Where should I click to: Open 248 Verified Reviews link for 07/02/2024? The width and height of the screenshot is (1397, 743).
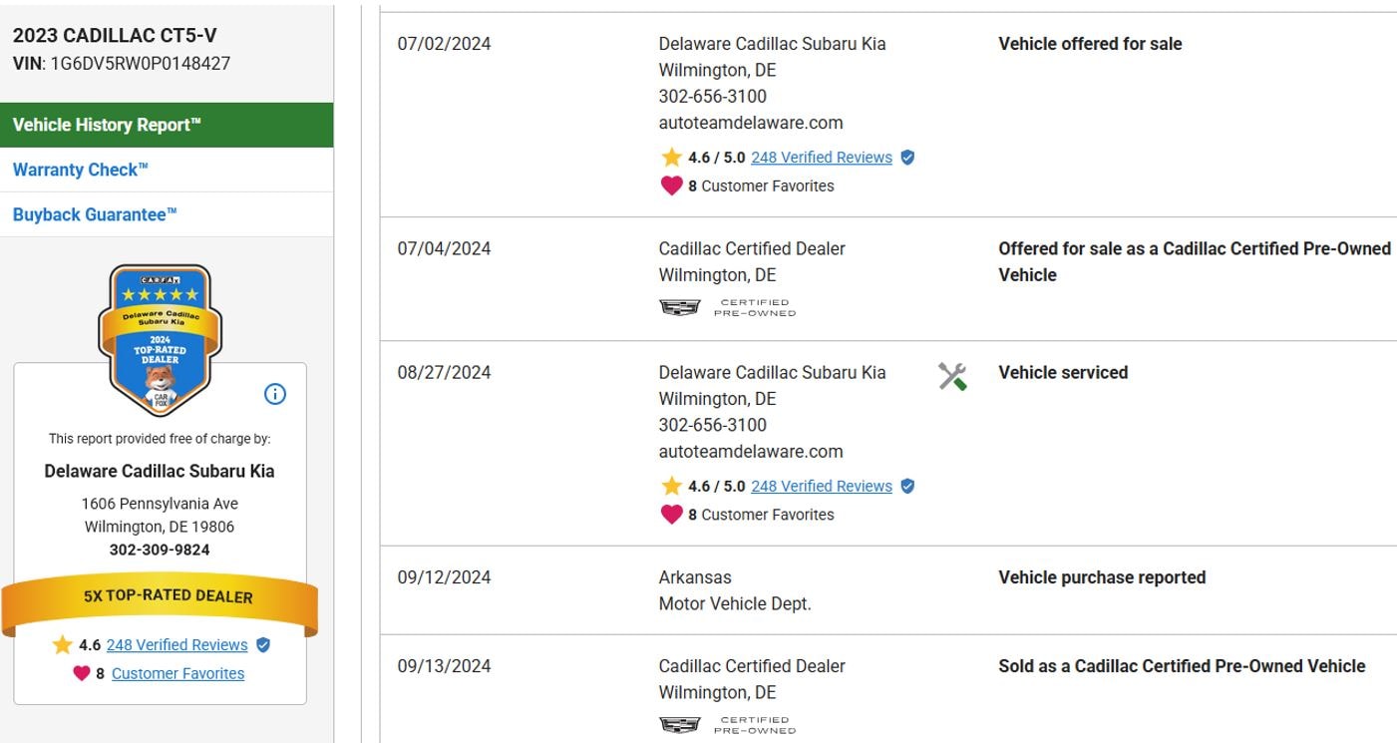821,158
